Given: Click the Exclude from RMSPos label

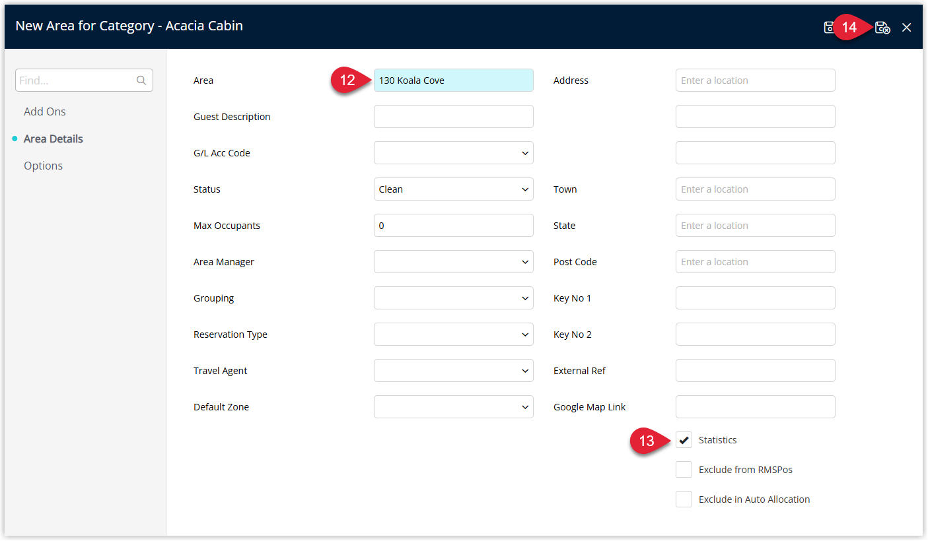Looking at the screenshot, I should pyautogui.click(x=746, y=470).
